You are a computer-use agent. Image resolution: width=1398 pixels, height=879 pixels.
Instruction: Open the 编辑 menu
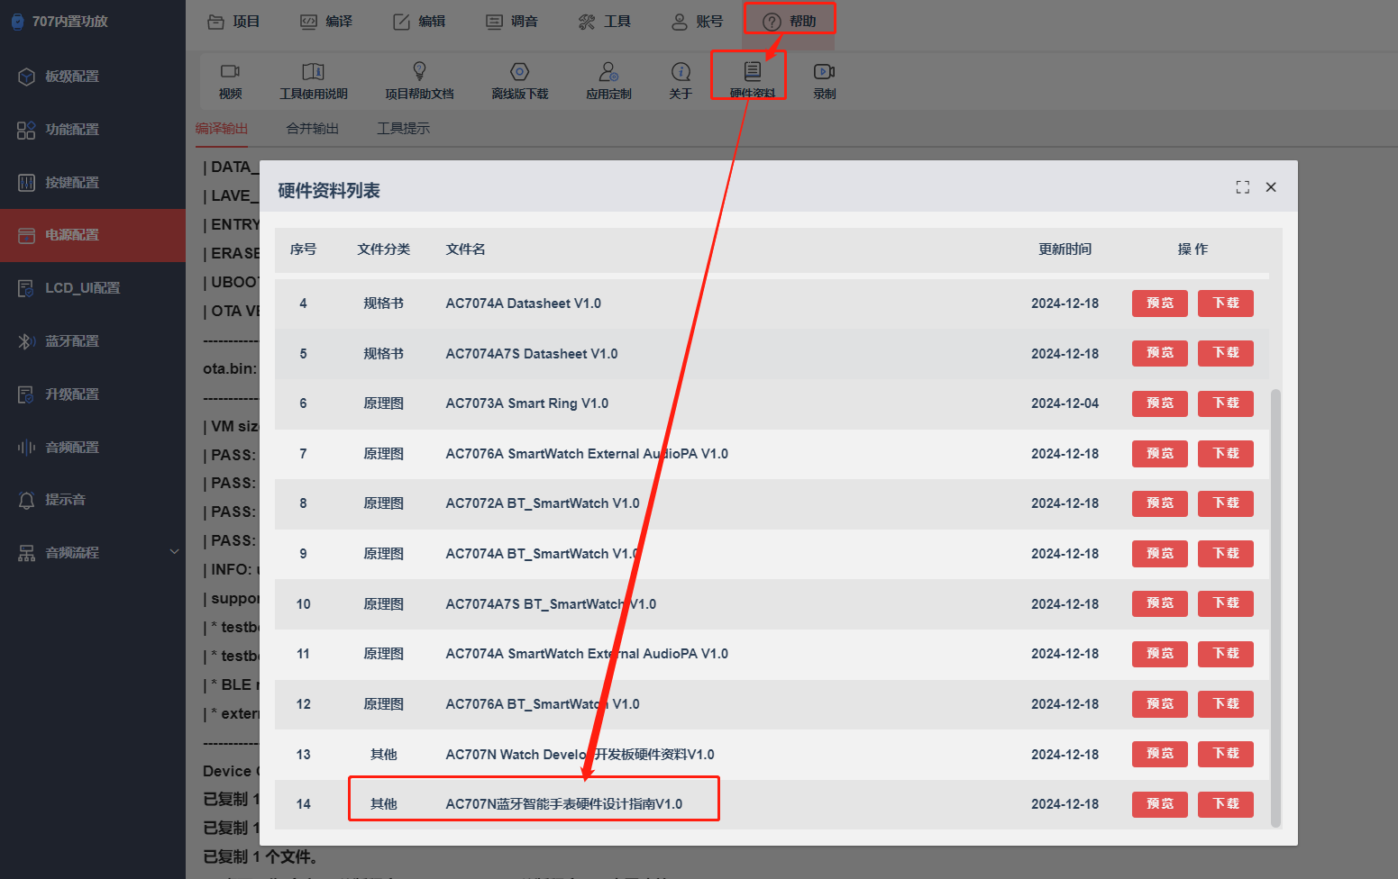coord(419,22)
